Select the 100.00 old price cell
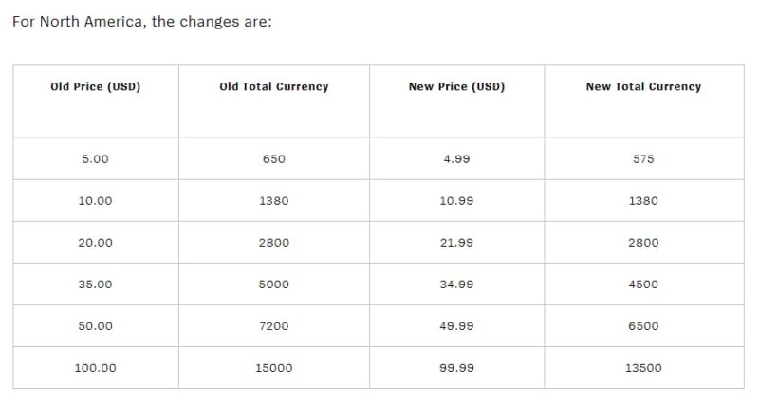Viewport: 759px width, 405px height. pyautogui.click(x=96, y=368)
